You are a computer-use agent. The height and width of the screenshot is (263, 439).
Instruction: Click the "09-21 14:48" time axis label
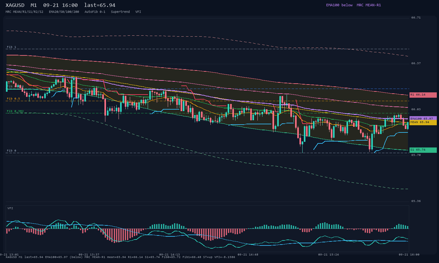coord(248,255)
